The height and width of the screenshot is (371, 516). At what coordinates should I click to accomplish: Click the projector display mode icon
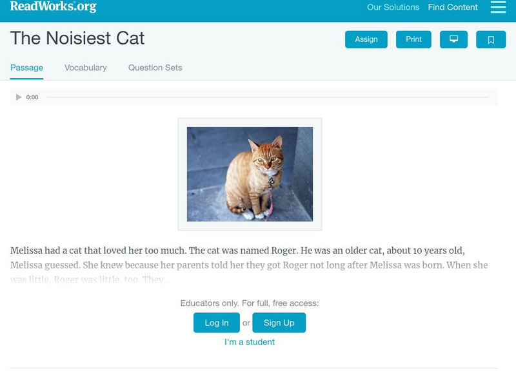453,39
